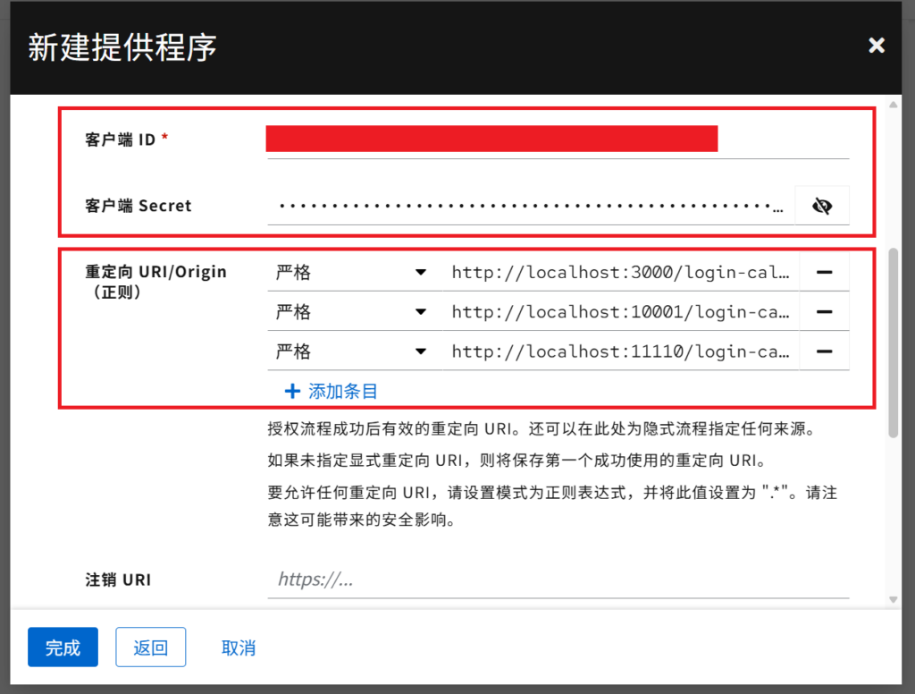Screen dimensions: 915x694
Task: Click the 注销 URI input field
Action: [558, 580]
